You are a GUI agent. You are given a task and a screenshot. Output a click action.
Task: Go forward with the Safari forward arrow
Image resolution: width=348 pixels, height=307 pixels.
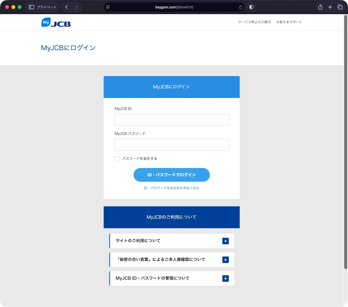[76, 7]
